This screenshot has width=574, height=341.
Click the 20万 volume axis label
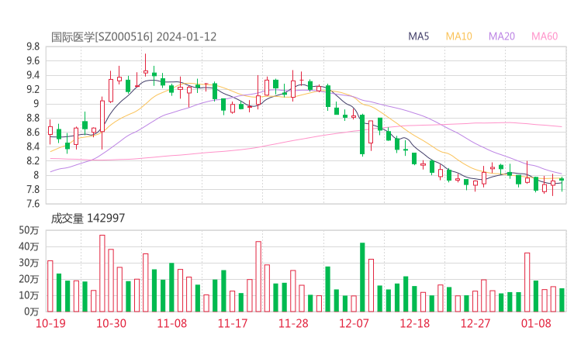[x=29, y=279]
